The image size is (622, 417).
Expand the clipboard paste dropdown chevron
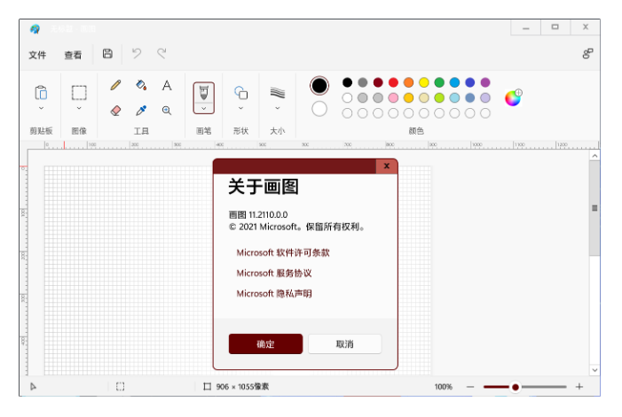[41, 108]
